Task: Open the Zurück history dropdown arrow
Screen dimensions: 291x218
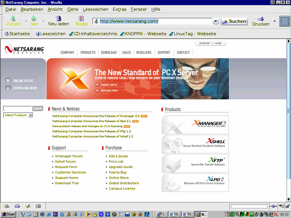Action: point(26,21)
